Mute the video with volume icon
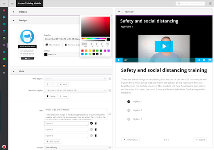The height and width of the screenshot is (150, 214). [x=199, y=60]
